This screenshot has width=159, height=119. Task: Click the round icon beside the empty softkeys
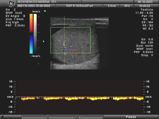(x=2, y=117)
